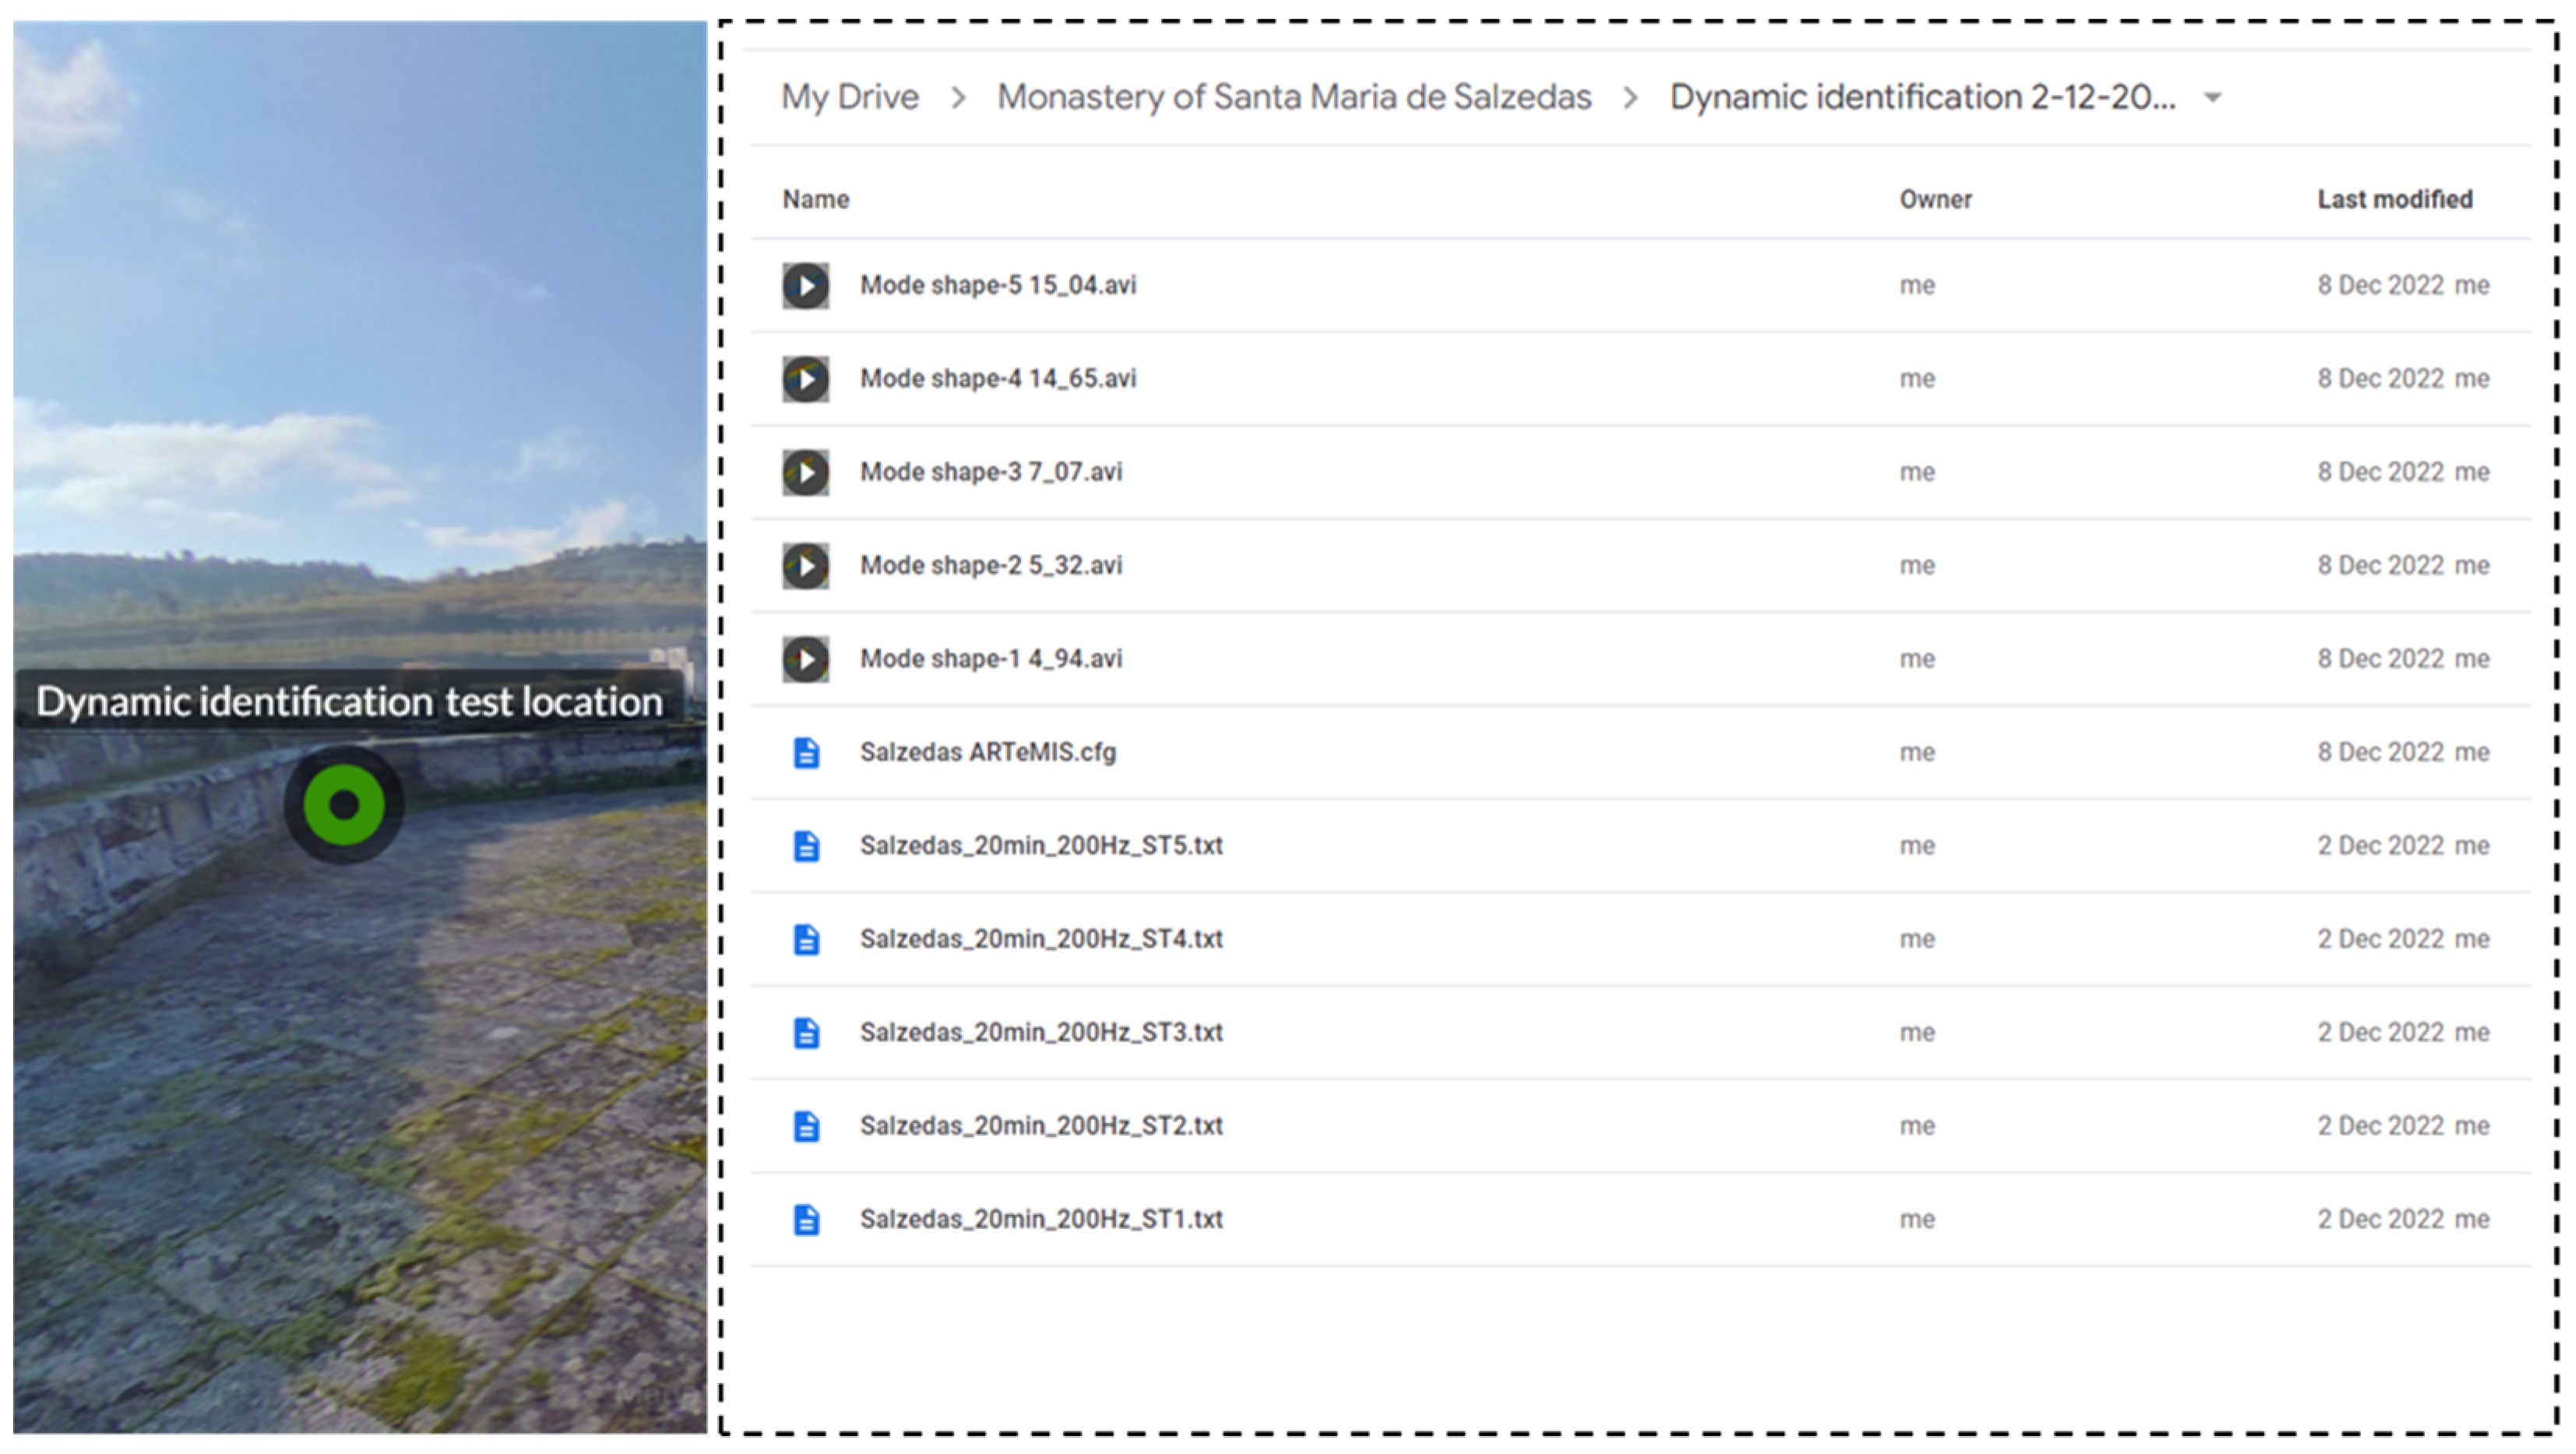
Task: Click breadcrumb chevron after My Drive
Action: point(958,98)
